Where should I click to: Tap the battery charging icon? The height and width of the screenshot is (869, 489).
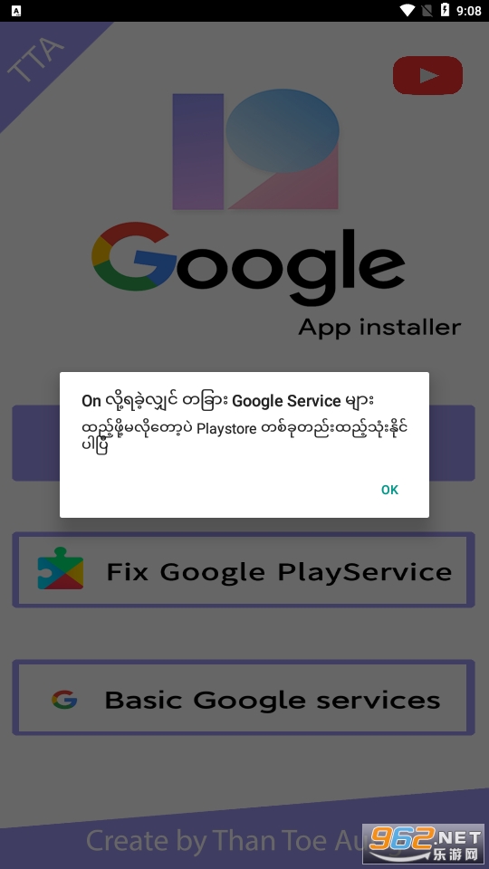pyautogui.click(x=445, y=10)
